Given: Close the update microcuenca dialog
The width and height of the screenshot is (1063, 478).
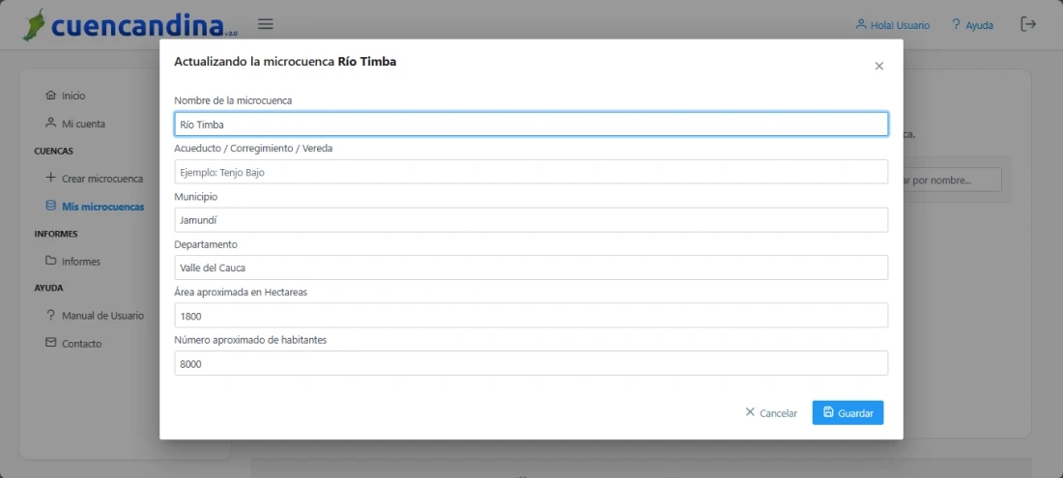Looking at the screenshot, I should 878,66.
